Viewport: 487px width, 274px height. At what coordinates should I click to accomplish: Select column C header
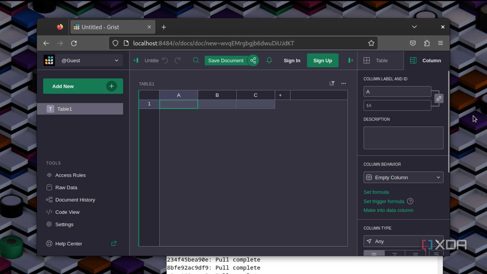256,95
